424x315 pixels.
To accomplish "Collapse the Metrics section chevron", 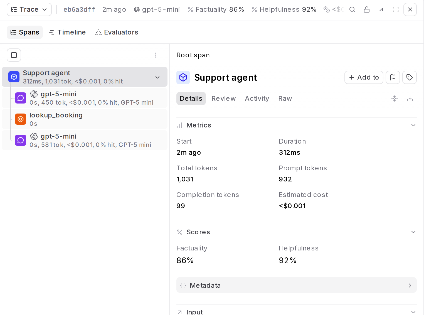I will pos(413,125).
